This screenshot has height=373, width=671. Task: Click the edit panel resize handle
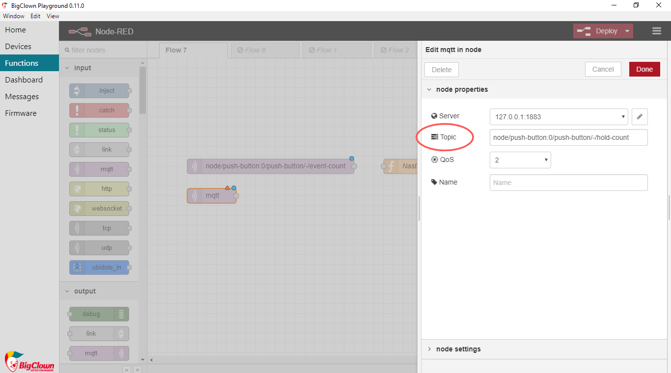(419, 208)
